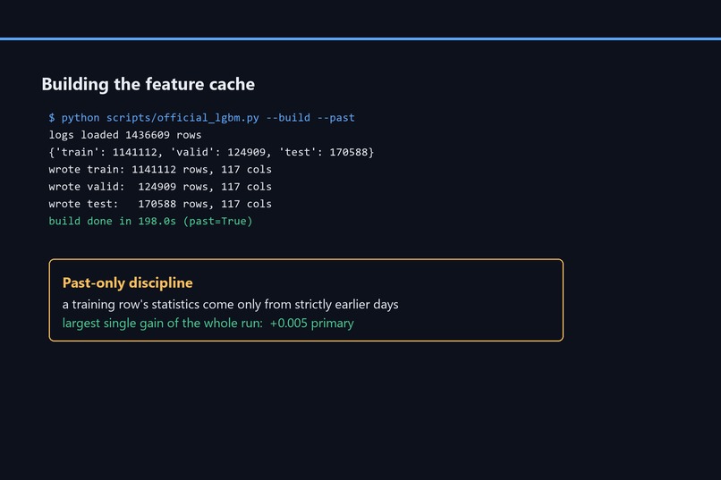
Task: Click the heading "Building the feature cache"
Action: coord(148,85)
